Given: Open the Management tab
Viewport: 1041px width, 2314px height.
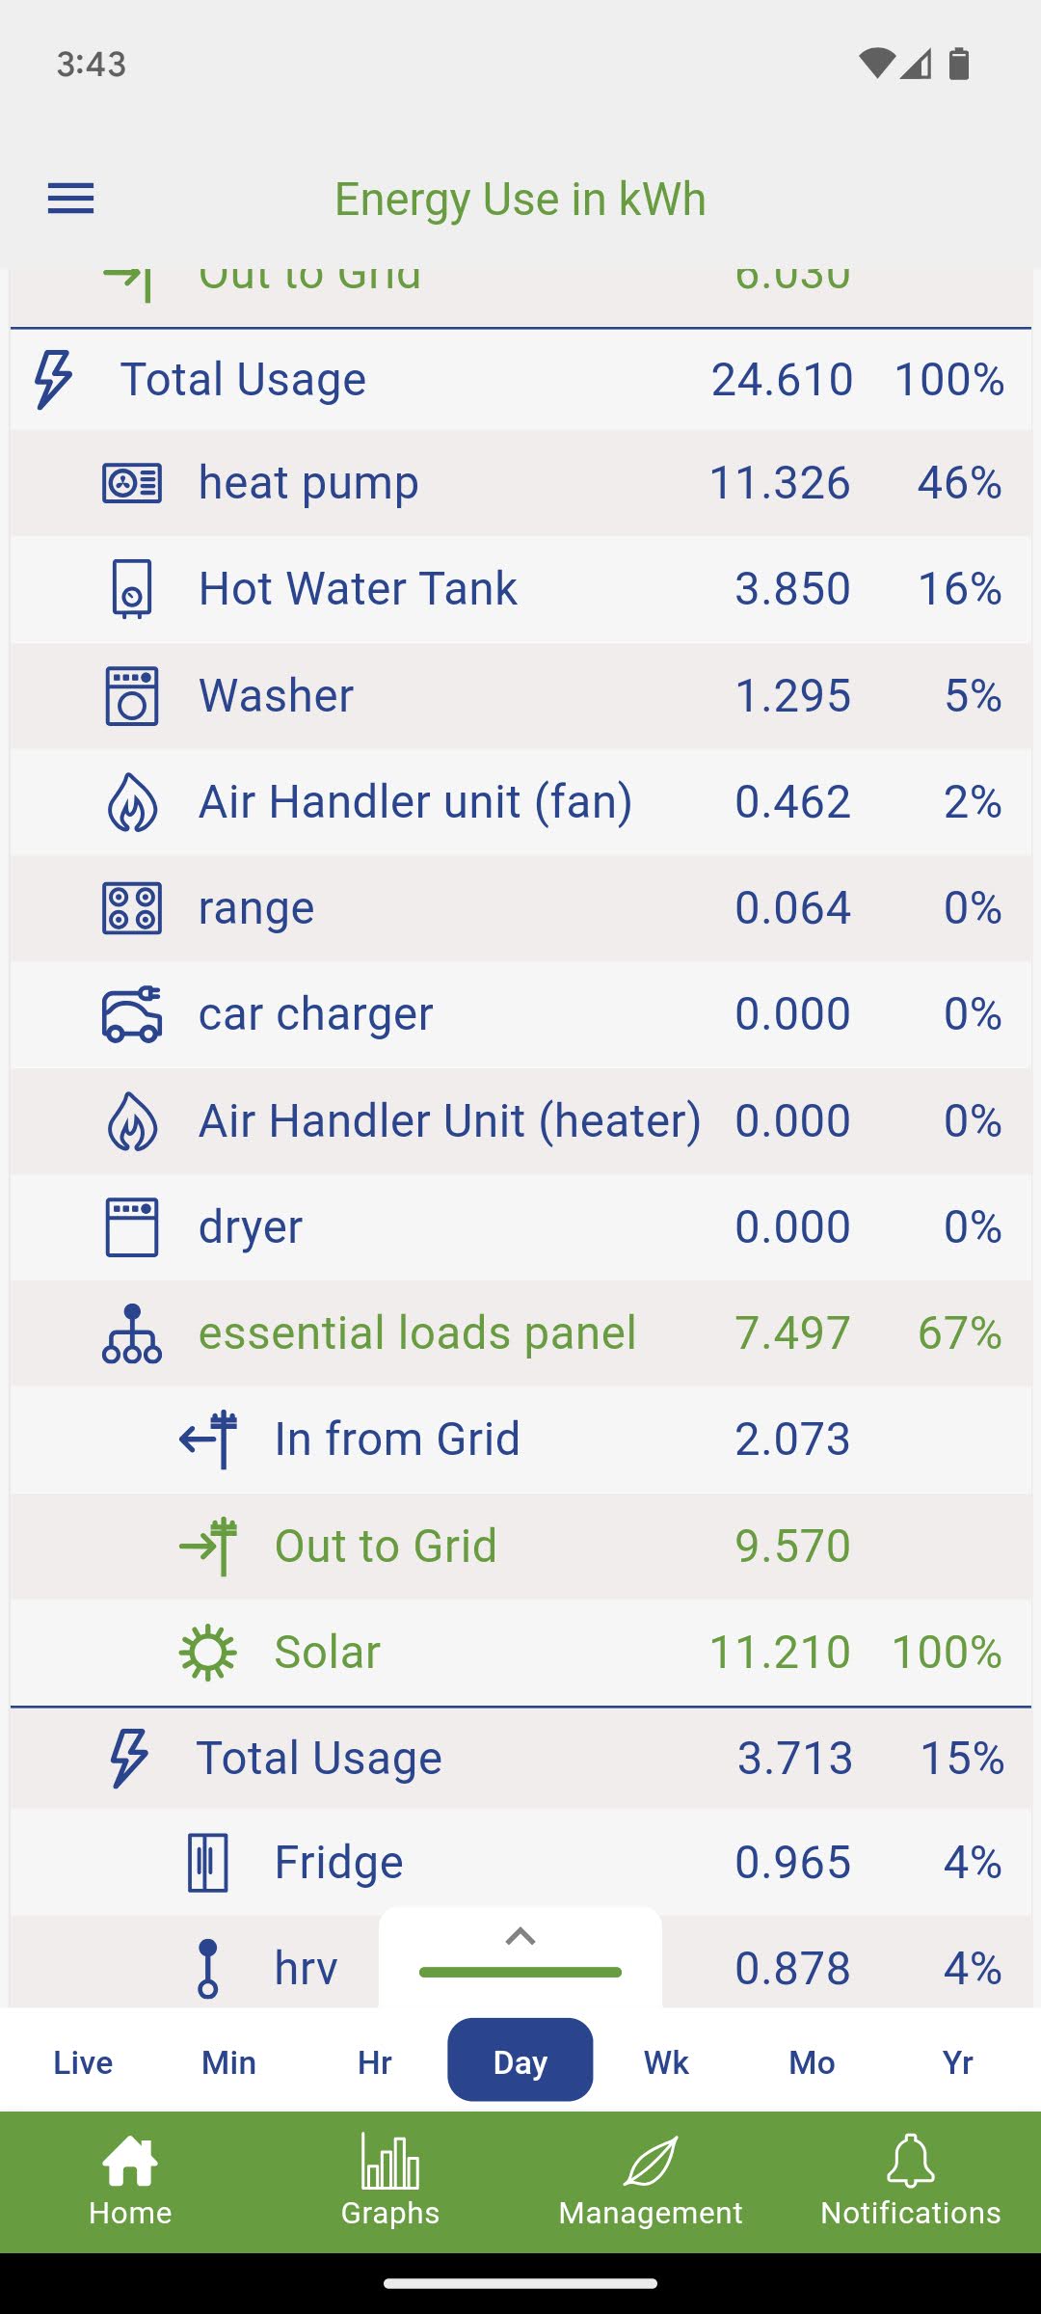Looking at the screenshot, I should (651, 2181).
